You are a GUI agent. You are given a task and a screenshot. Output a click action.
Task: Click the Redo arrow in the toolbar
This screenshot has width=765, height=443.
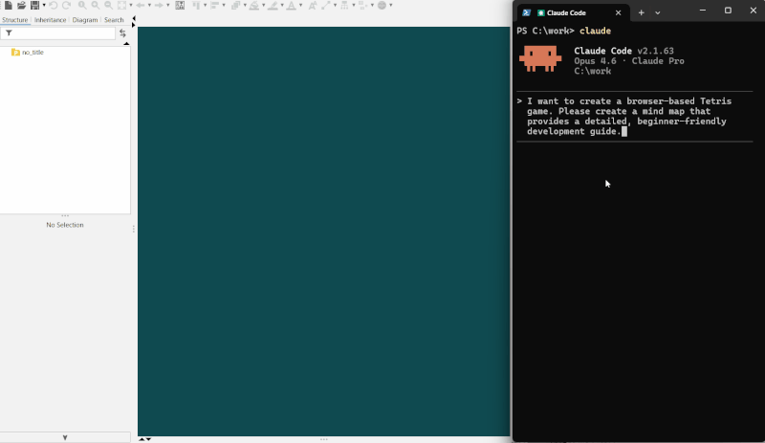[66, 6]
